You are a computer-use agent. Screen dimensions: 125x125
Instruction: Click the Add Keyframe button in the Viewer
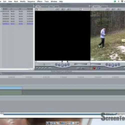[x=43, y=68]
